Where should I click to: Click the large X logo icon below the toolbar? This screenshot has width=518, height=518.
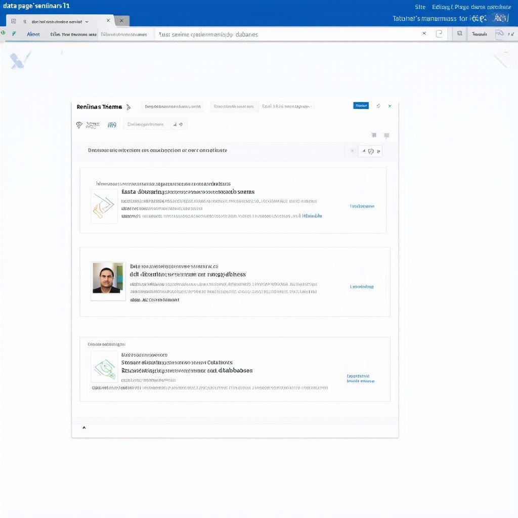point(19,61)
